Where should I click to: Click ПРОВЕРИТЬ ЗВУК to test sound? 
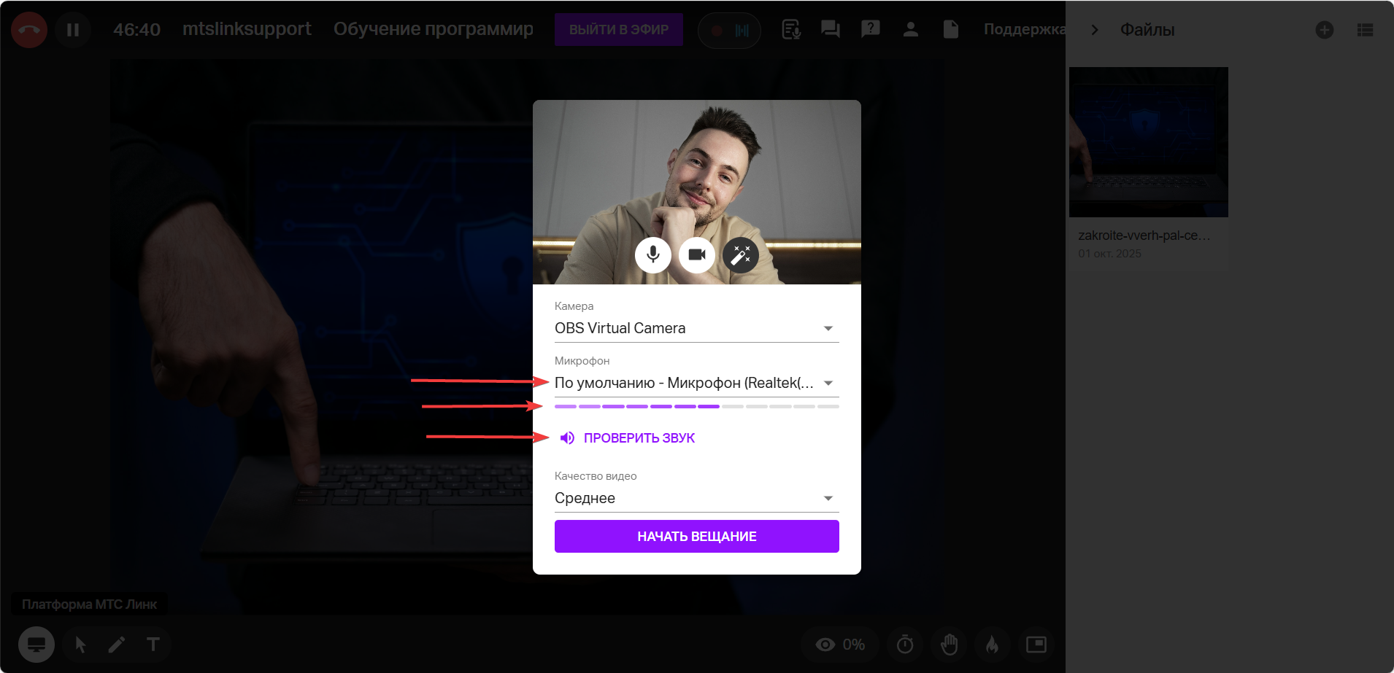tap(628, 437)
